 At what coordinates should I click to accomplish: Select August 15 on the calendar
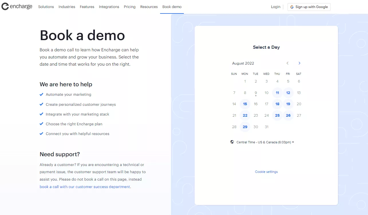tap(245, 104)
